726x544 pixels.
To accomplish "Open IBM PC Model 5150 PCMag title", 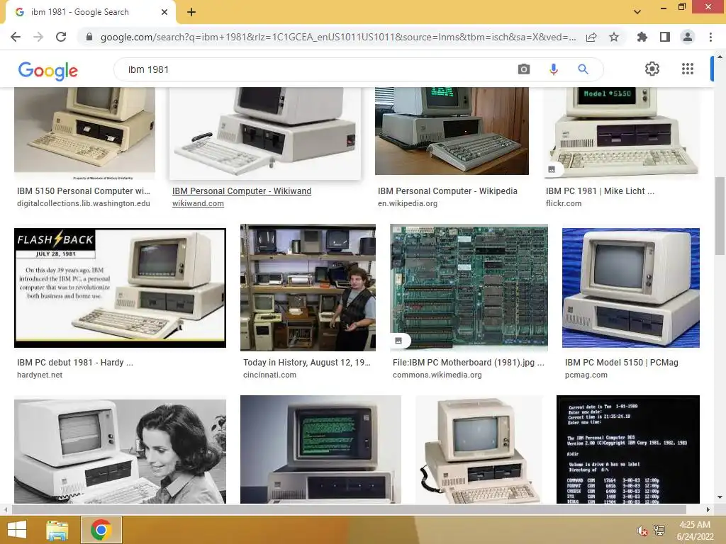I will pos(621,363).
